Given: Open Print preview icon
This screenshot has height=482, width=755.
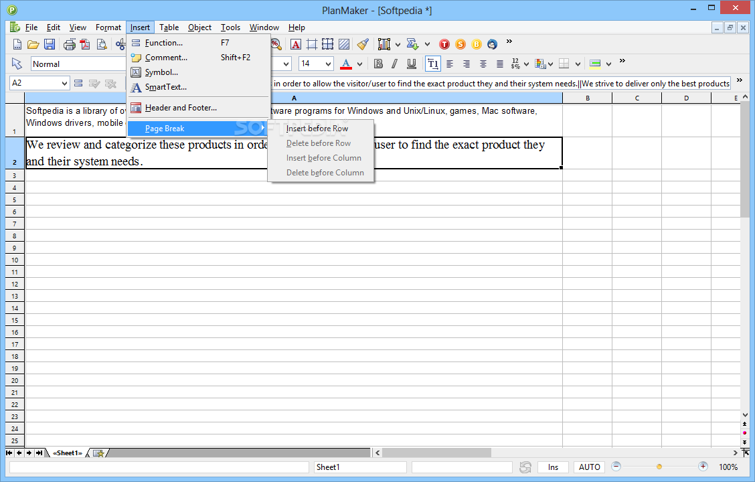Looking at the screenshot, I should 102,45.
